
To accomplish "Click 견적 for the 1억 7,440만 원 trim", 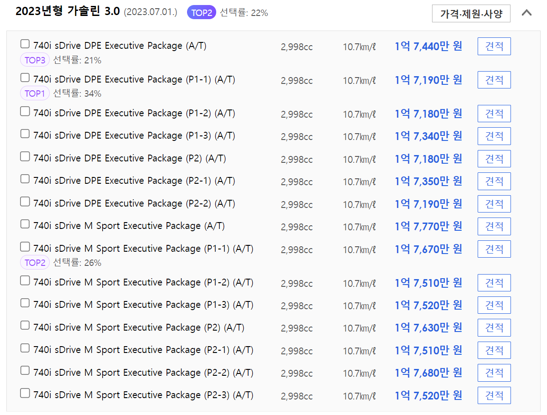I will pos(494,46).
